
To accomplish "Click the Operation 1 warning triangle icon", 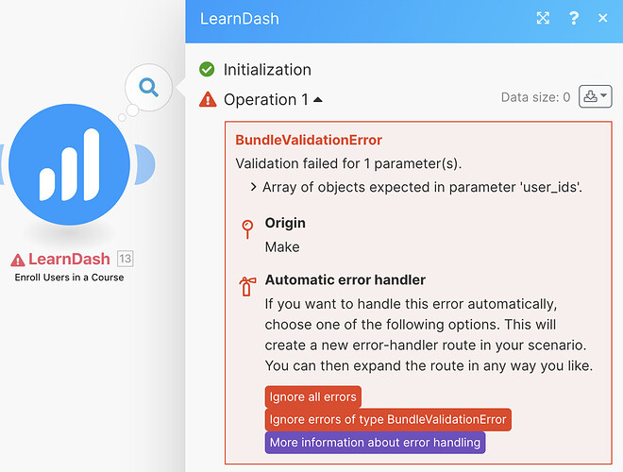I will click(208, 100).
